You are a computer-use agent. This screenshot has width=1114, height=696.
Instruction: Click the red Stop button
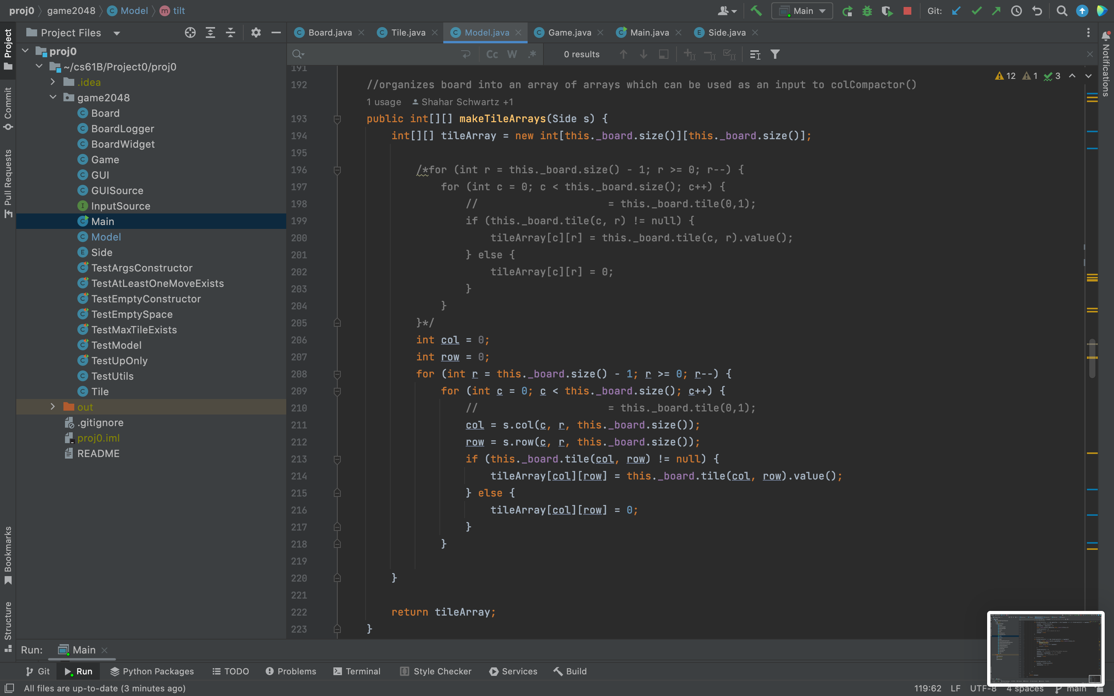tap(907, 10)
